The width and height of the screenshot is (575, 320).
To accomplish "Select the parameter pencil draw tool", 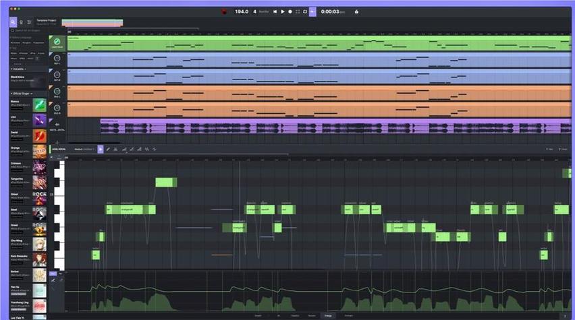I will [x=53, y=280].
